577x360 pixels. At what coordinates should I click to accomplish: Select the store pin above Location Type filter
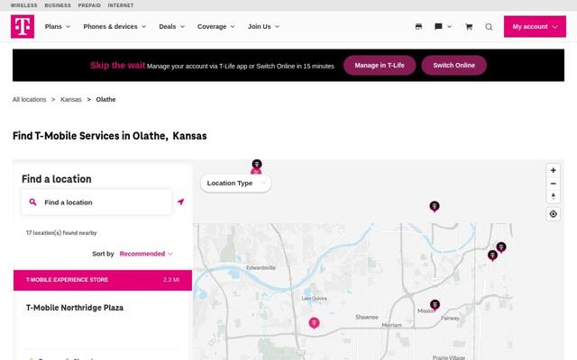click(256, 165)
